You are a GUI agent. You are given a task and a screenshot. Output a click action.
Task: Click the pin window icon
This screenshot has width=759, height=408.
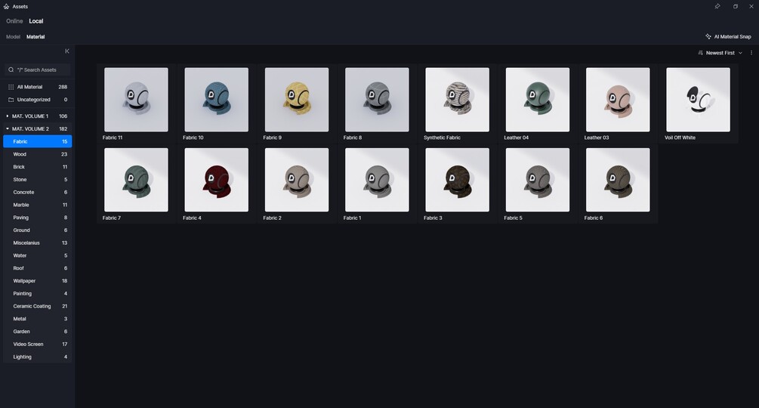coord(717,6)
